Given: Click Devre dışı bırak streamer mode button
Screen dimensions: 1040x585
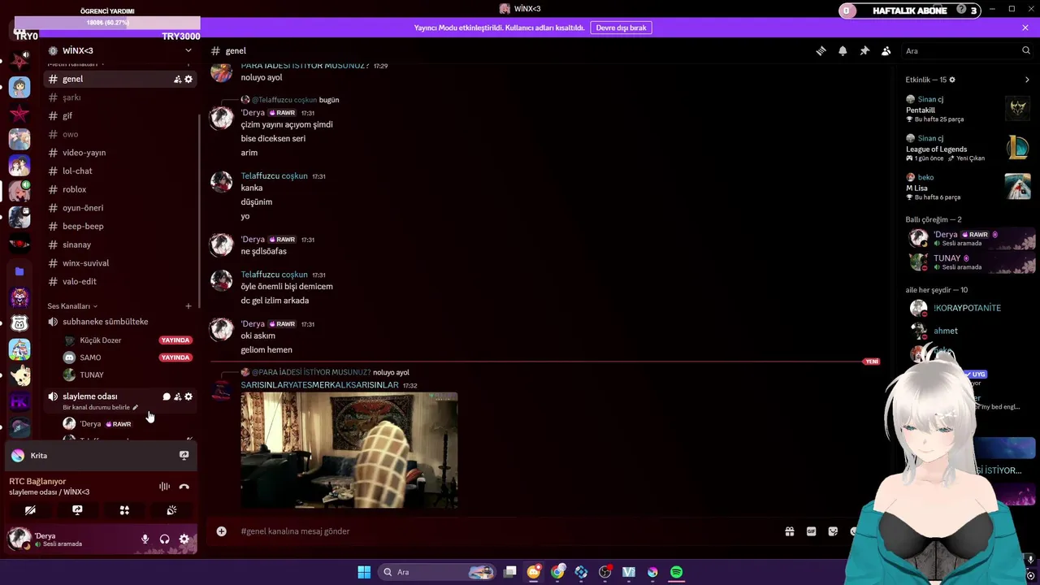Looking at the screenshot, I should 621,28.
